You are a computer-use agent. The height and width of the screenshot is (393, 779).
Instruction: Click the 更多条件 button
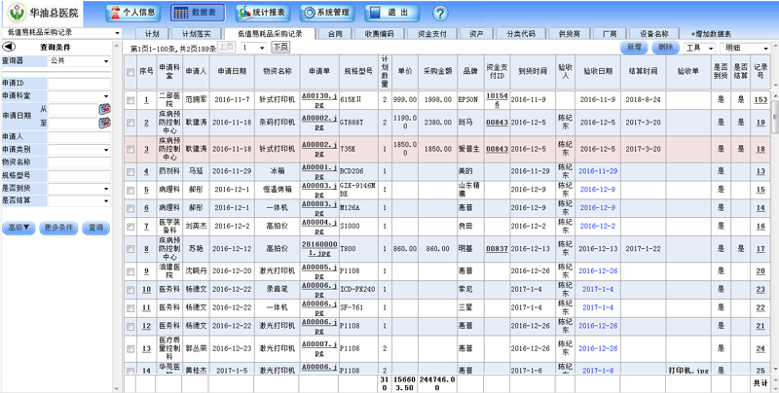tap(58, 228)
